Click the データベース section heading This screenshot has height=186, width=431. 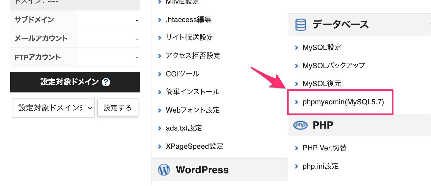[x=340, y=25]
